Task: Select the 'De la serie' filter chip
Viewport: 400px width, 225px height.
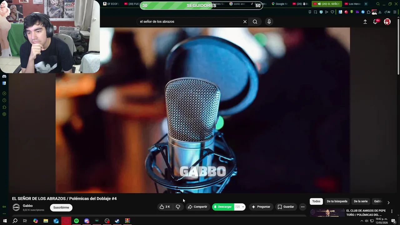Action: (361, 202)
